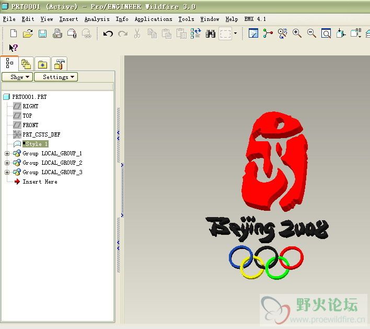This screenshot has height=329, width=370.
Task: Click the Regenerate model icon
Action: (x=195, y=33)
